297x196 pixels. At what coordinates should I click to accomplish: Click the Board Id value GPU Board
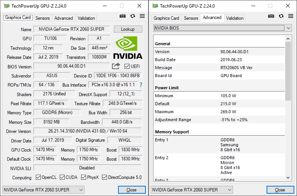231,76
